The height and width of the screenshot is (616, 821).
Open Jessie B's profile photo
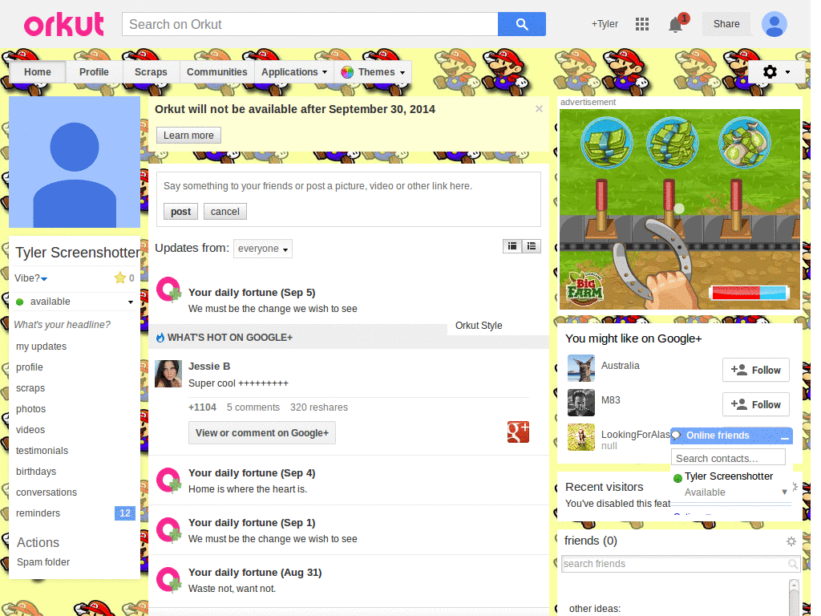pos(168,374)
